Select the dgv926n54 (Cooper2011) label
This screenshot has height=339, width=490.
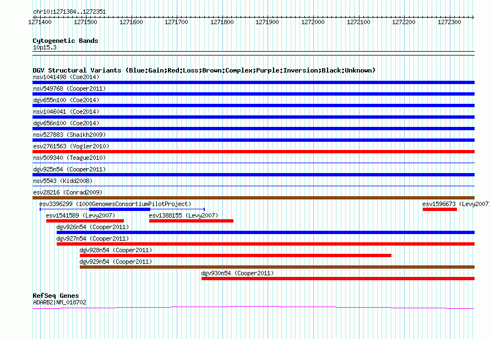(x=92, y=227)
